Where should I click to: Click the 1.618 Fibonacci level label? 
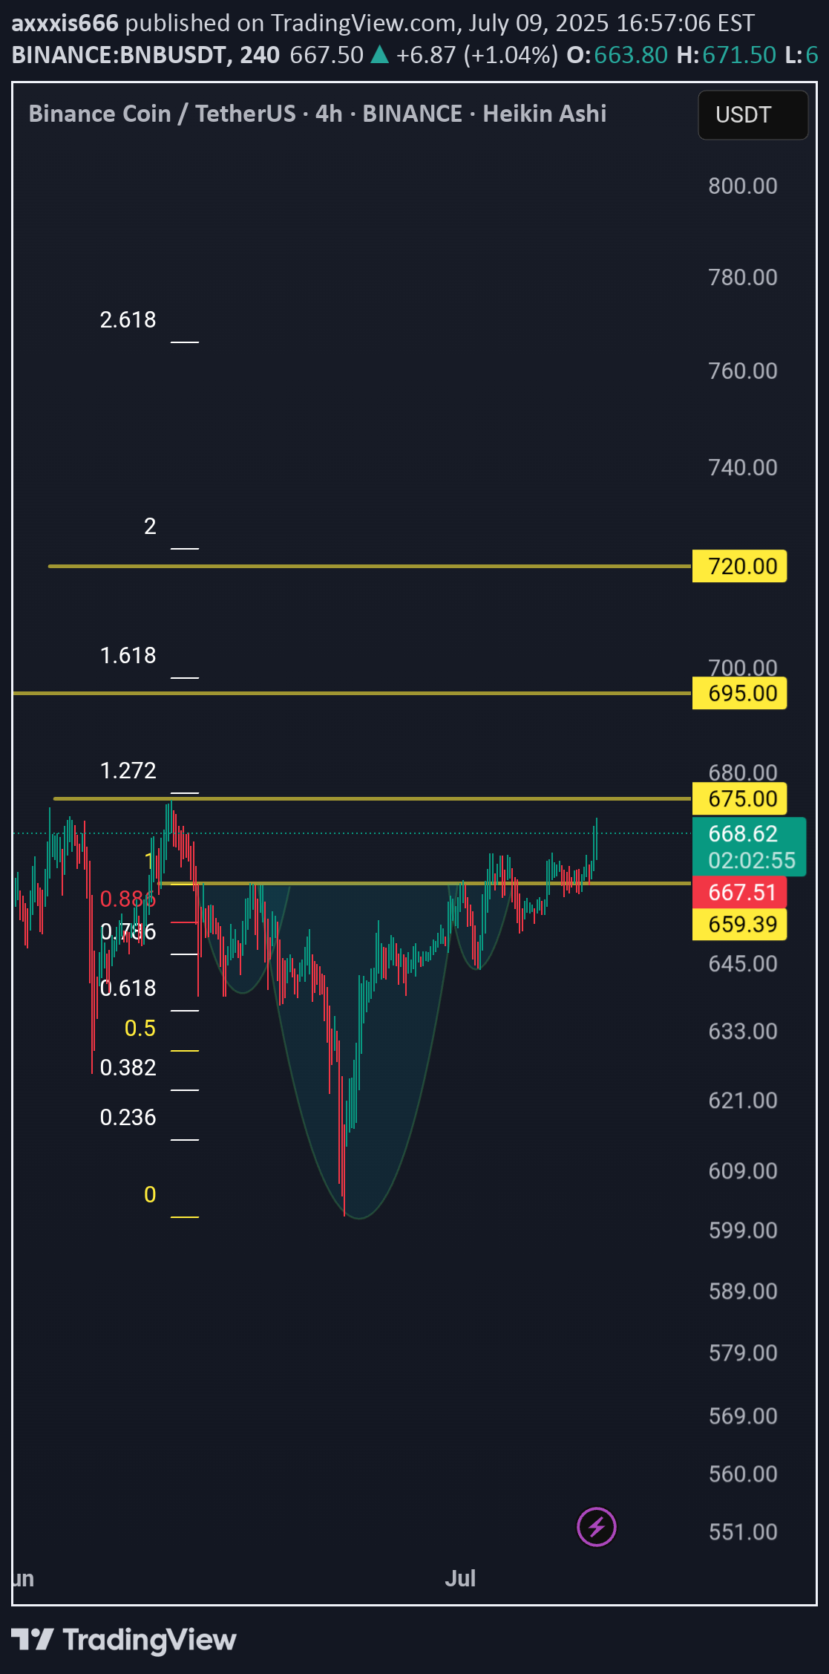pos(128,655)
